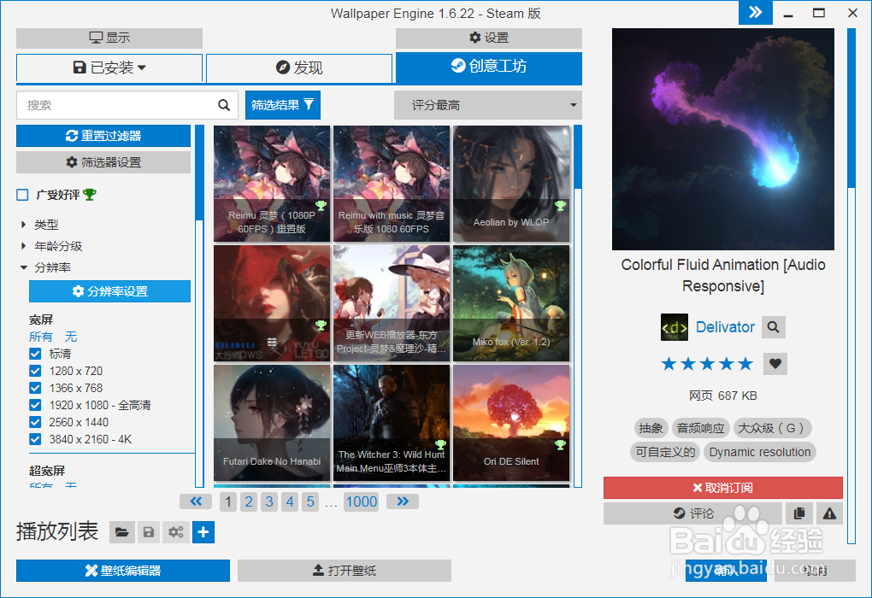The image size is (872, 598).
Task: Open 分辨率设置 button
Action: pyautogui.click(x=109, y=291)
